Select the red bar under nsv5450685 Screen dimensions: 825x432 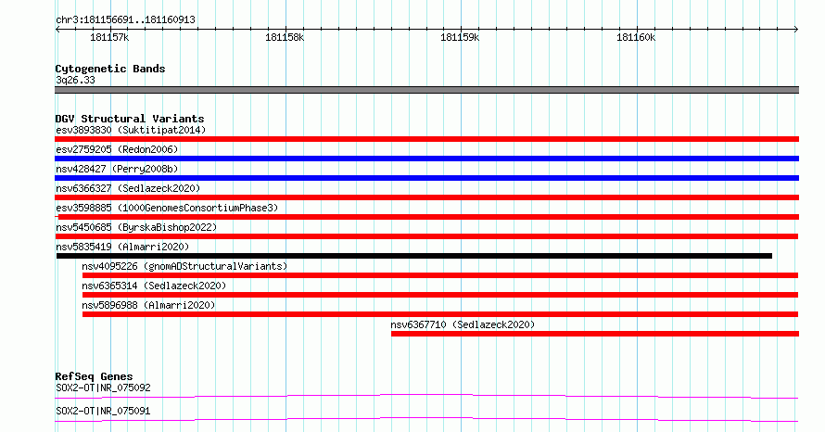pos(426,236)
